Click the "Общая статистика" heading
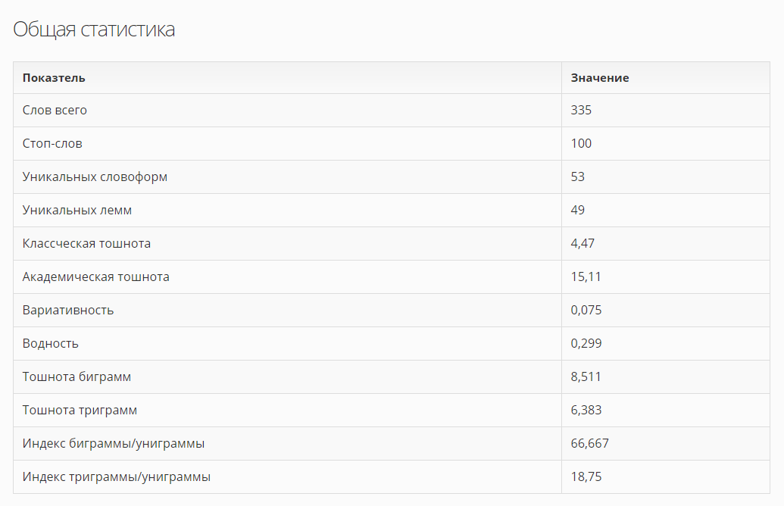 94,30
